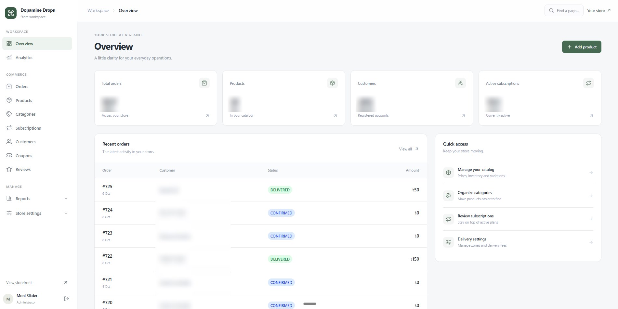Click the shopping bag icon on Total orders

click(x=204, y=83)
